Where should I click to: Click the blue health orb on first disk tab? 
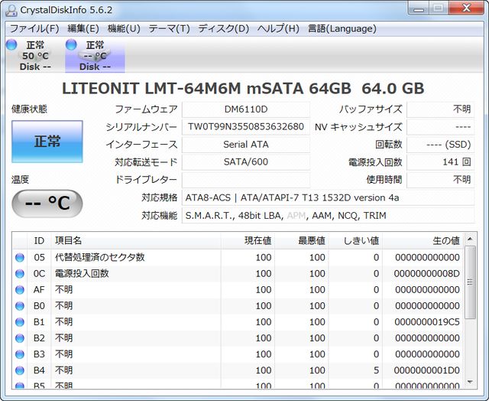(x=11, y=44)
